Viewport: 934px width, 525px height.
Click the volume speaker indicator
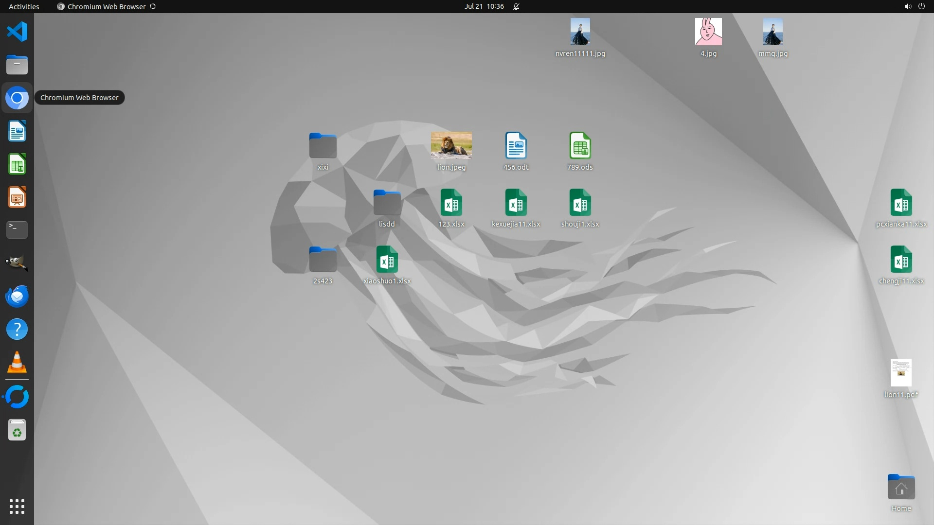[x=907, y=6]
